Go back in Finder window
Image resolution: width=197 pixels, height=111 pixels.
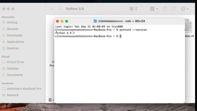pyautogui.click(x=52, y=9)
